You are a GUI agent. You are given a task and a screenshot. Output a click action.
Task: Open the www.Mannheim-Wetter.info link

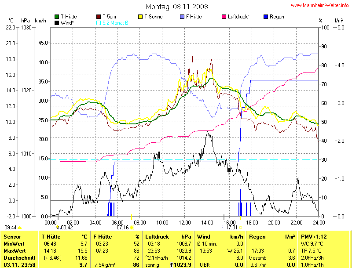(x=320, y=5)
